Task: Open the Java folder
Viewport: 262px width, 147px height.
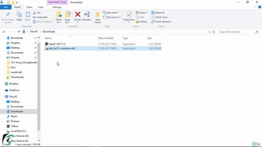Action: tap(13, 67)
